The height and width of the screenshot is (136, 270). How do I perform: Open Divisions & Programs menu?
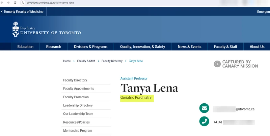pos(90,47)
